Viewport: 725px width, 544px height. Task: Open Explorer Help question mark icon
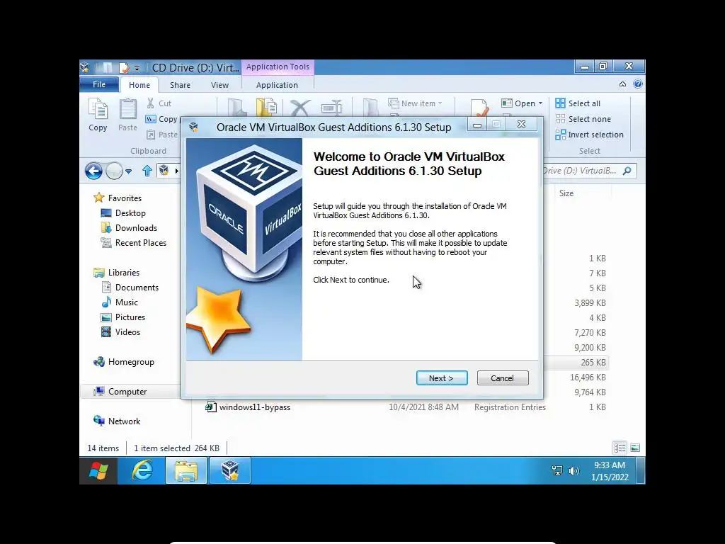(638, 84)
